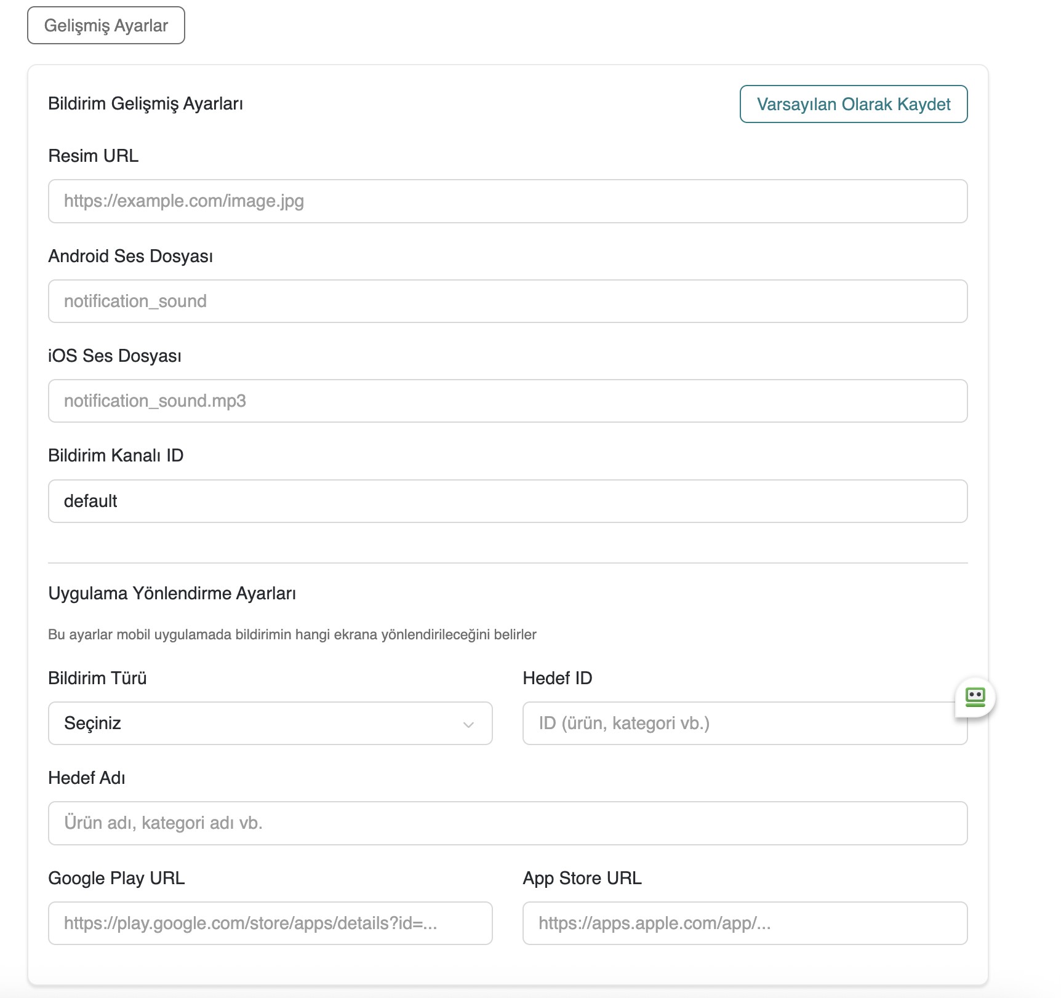The height and width of the screenshot is (998, 1061).
Task: Click the green robot floating icon
Action: pyautogui.click(x=975, y=697)
